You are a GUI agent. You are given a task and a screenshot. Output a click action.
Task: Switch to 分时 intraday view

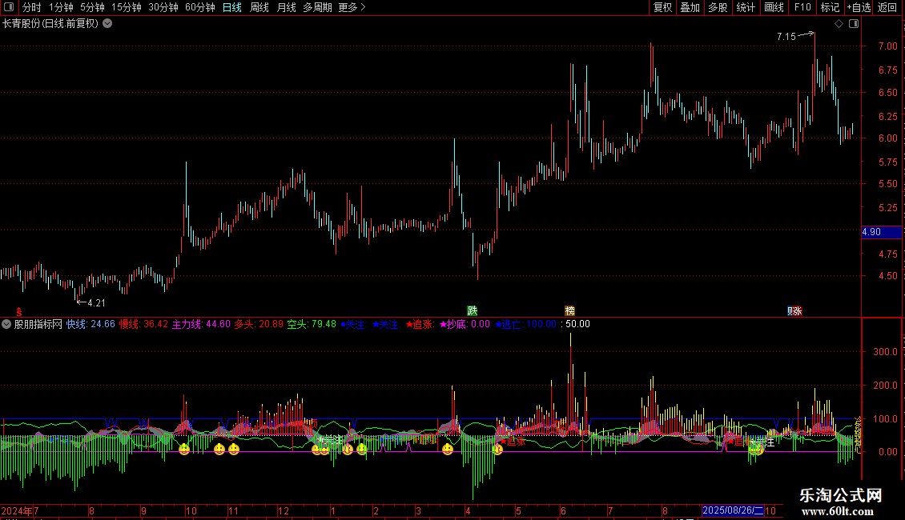point(32,7)
